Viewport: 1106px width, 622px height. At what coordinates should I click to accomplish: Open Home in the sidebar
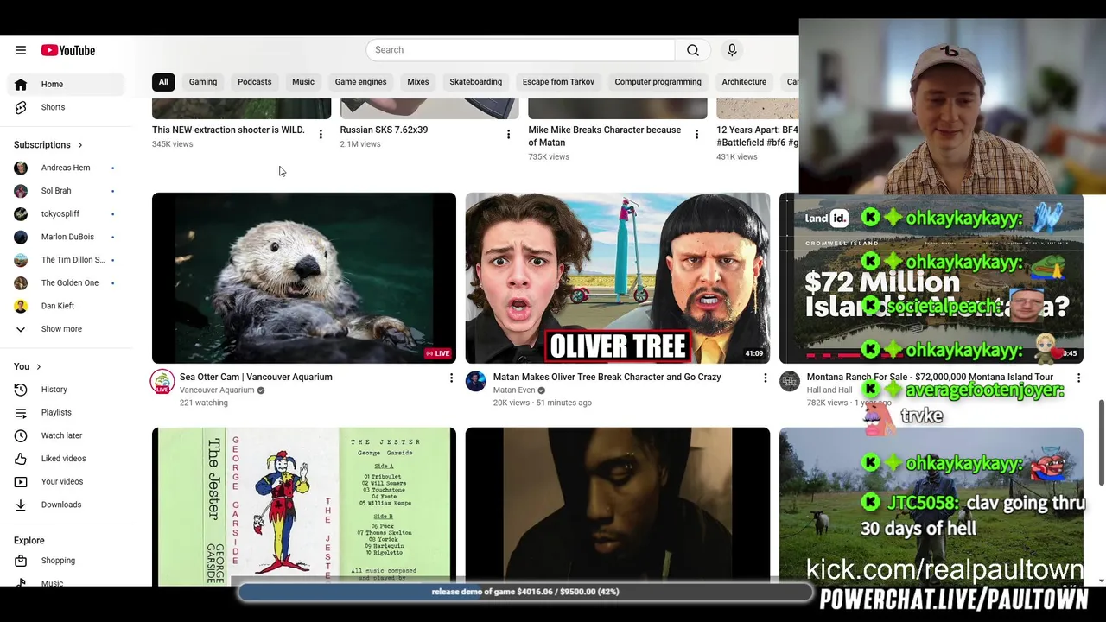pos(67,84)
